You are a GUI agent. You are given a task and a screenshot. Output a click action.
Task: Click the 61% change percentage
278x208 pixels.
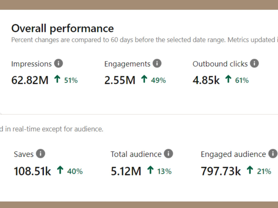coord(242,80)
